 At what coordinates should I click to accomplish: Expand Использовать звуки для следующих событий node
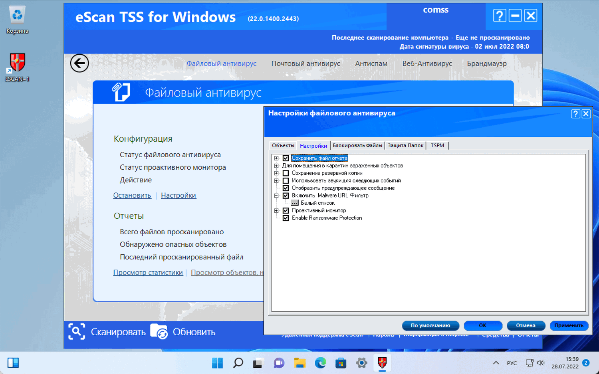point(276,181)
